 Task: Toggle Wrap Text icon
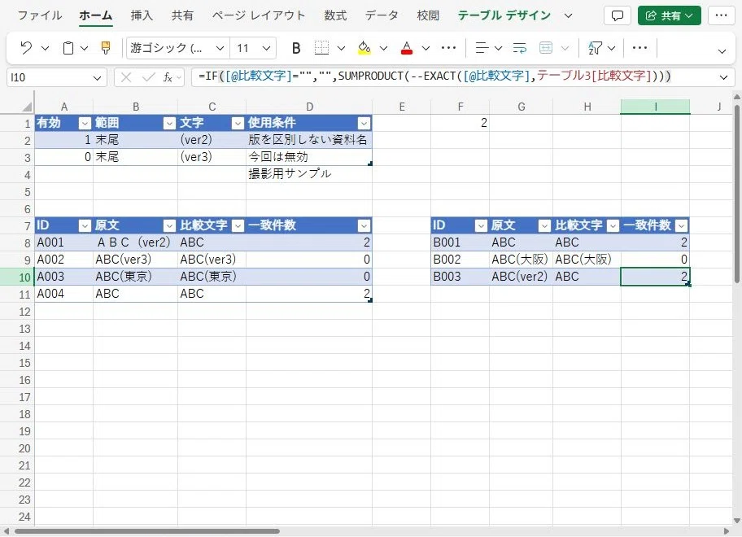pos(520,48)
